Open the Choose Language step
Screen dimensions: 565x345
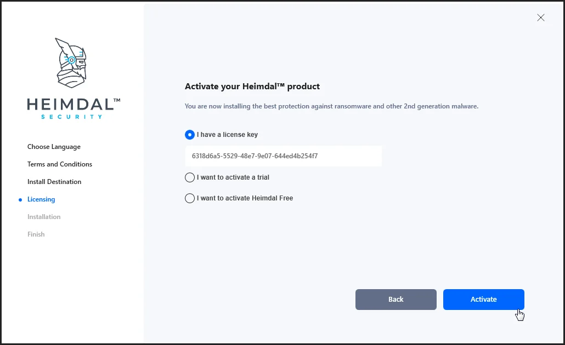[54, 147]
